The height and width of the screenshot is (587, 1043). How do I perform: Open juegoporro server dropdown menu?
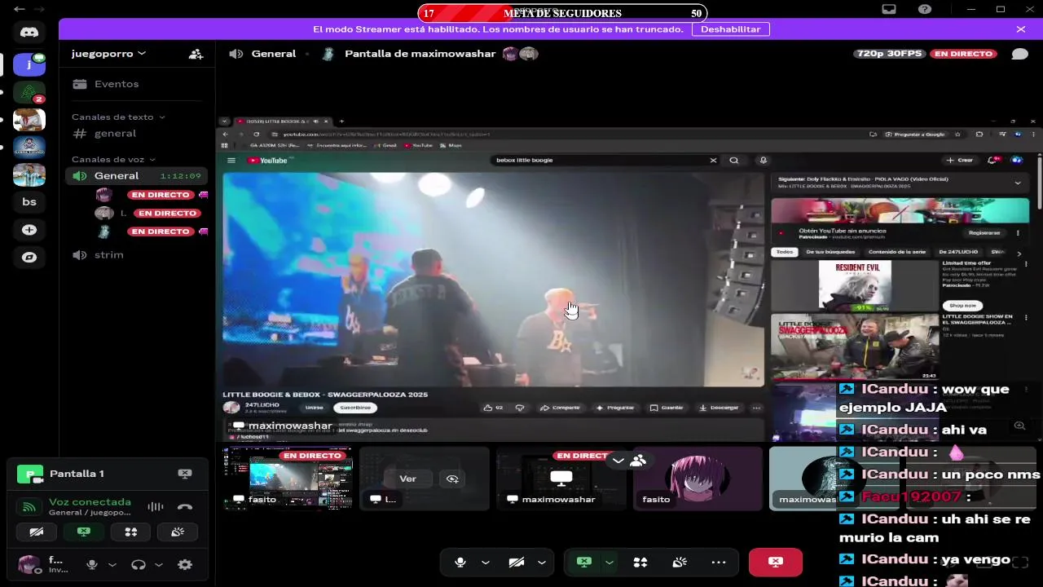pos(108,54)
